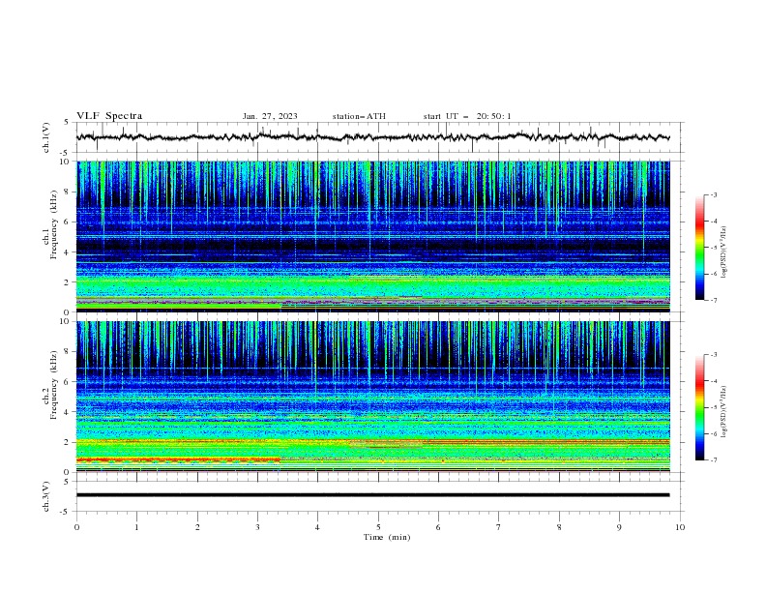Click the "-3" tick on ch.1 colorbar
The image size is (766, 592).
click(x=714, y=194)
